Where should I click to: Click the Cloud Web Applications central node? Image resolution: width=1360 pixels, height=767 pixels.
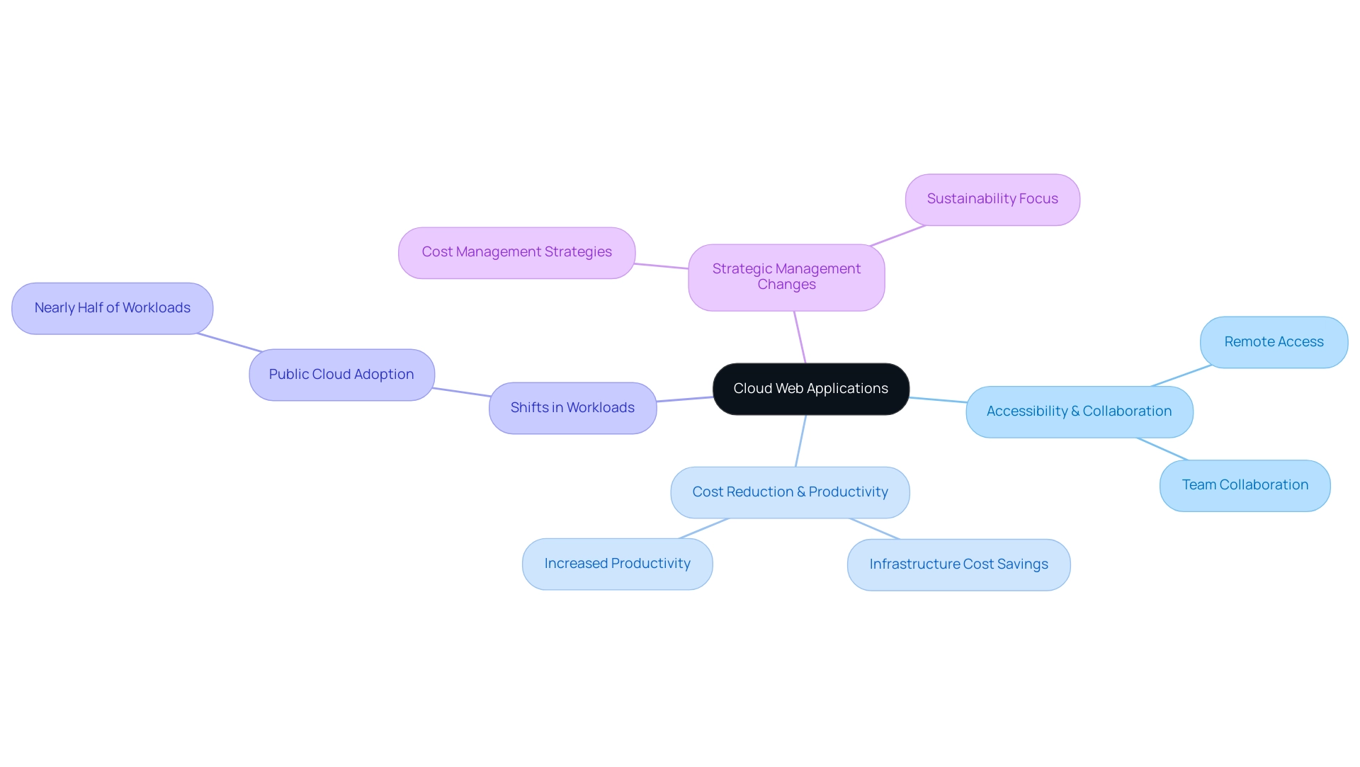click(811, 389)
